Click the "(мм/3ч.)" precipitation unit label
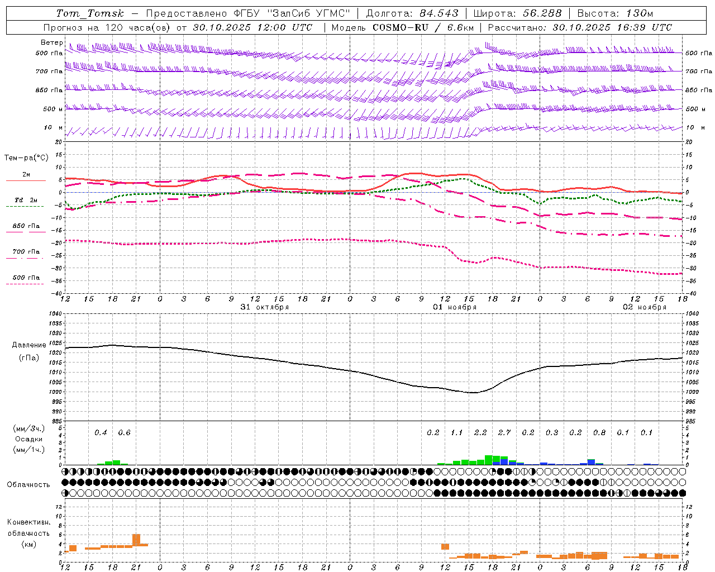This screenshot has height=572, width=715. pyautogui.click(x=29, y=428)
